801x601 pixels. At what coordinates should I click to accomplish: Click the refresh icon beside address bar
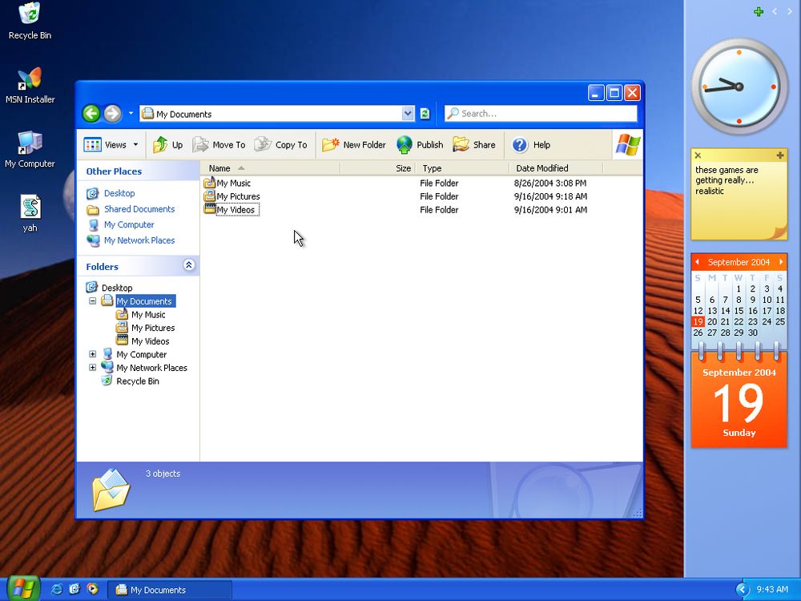[425, 114]
